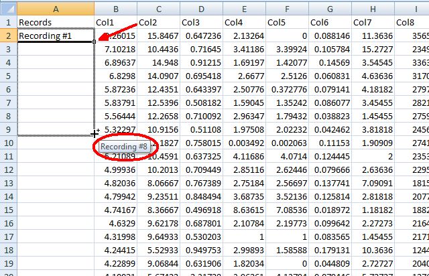Select row 1 header
The height and width of the screenshot is (276, 429).
7,22
